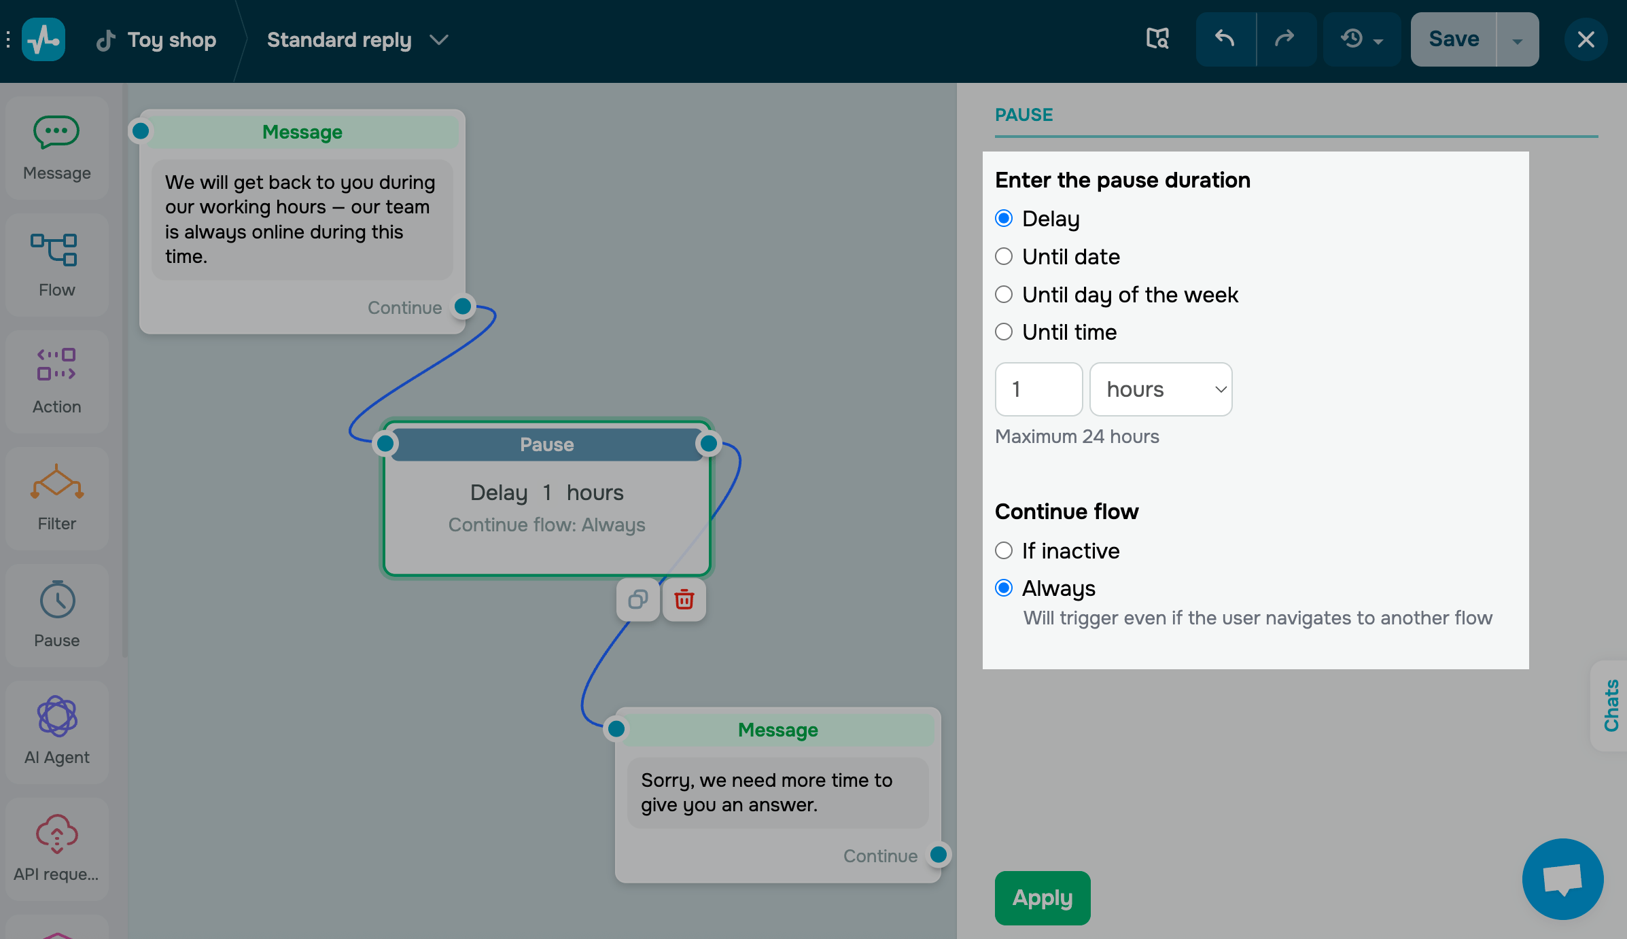Expand the Standard reply flow dropdown
Image resolution: width=1627 pixels, height=939 pixels.
point(439,40)
